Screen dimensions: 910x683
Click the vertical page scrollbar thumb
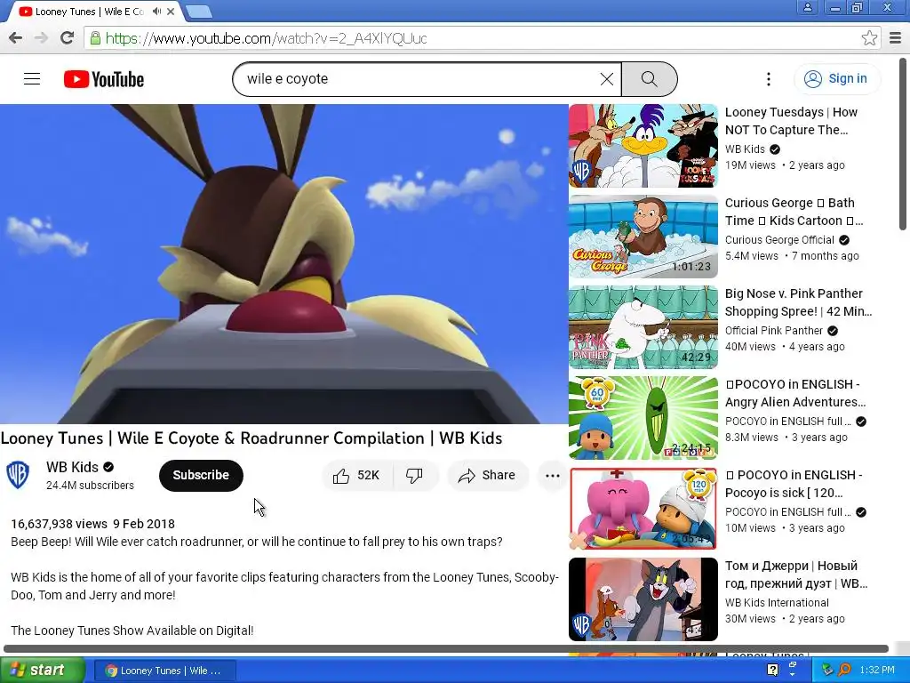point(903,144)
